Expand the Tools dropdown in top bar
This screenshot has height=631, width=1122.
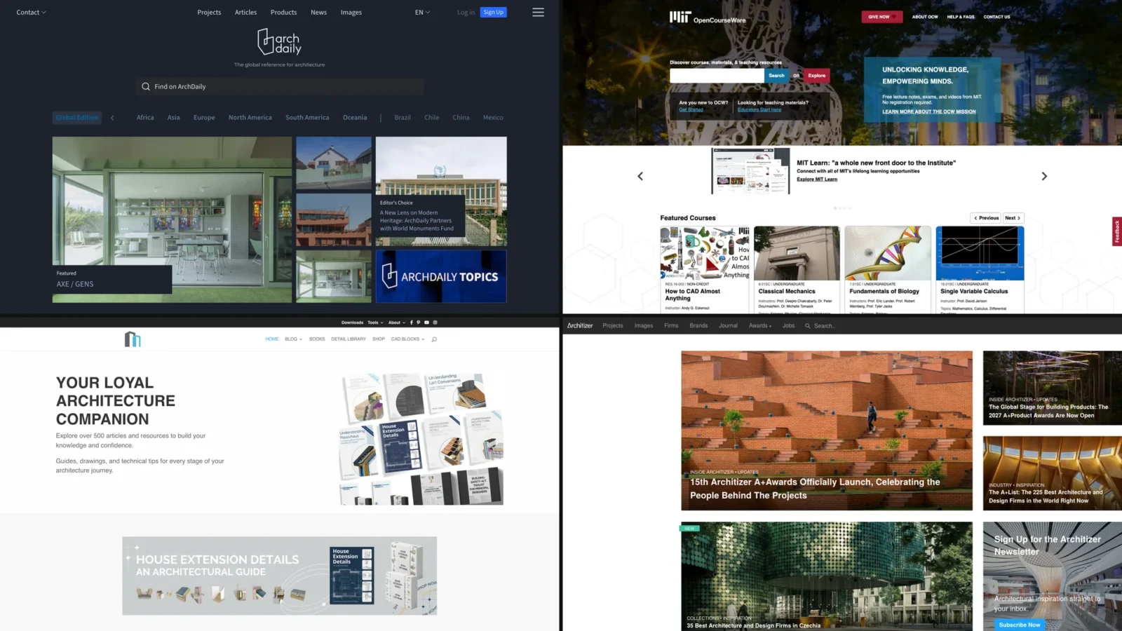pyautogui.click(x=375, y=323)
